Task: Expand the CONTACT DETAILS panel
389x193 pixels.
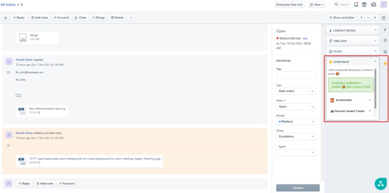Action: coord(352,30)
